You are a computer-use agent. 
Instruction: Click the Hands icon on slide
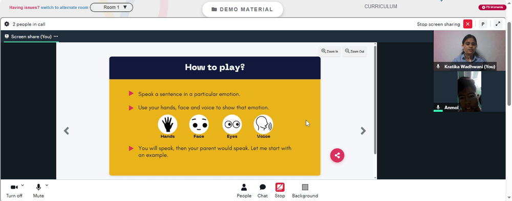click(167, 124)
